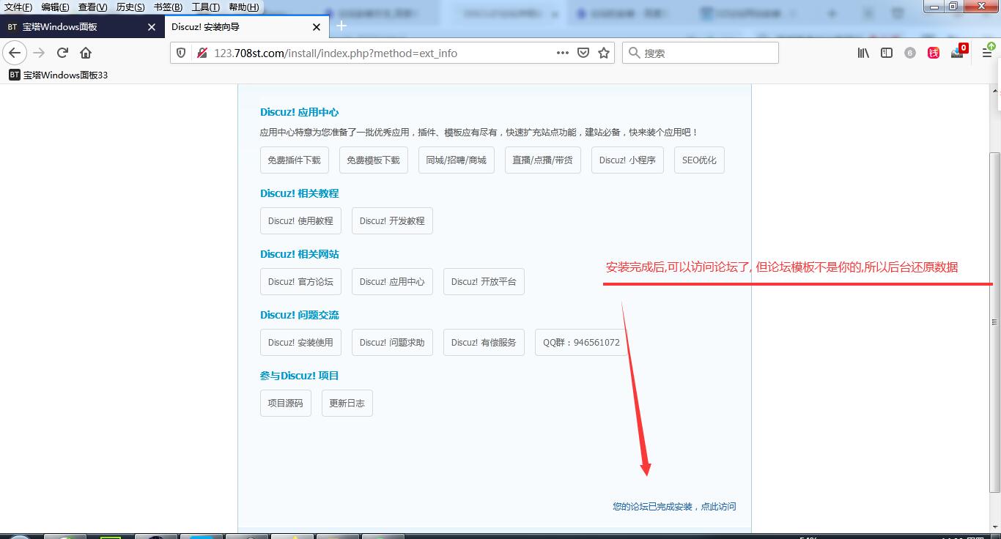This screenshot has width=1001, height=539.
Task: Open the browser home page
Action: coord(86,53)
